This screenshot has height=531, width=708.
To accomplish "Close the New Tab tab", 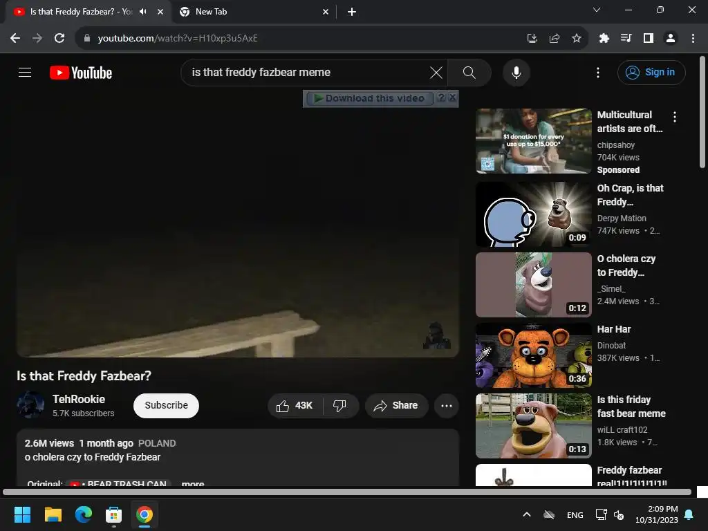I will click(326, 12).
